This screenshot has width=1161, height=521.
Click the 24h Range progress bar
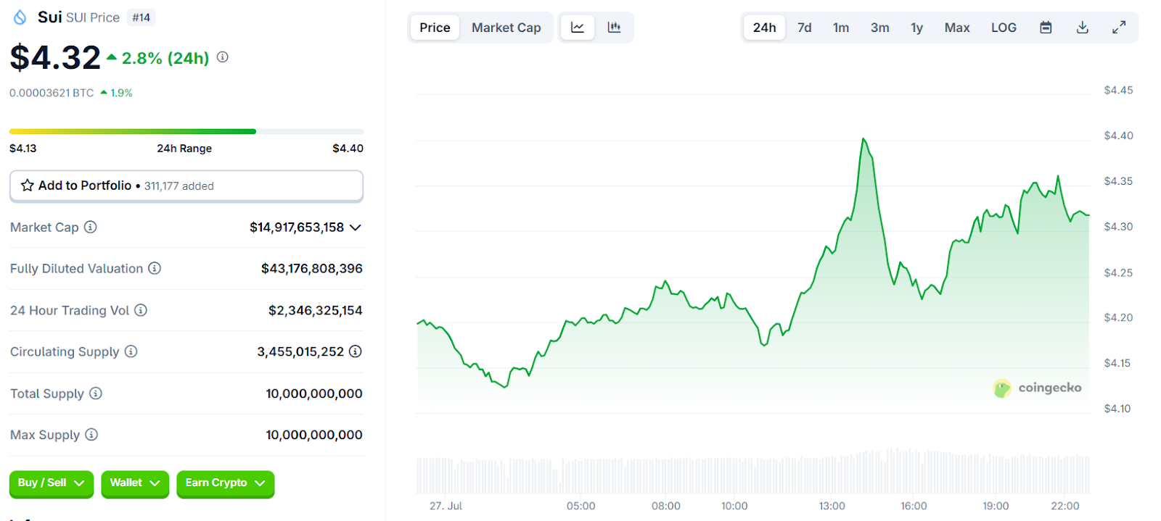[x=186, y=132]
